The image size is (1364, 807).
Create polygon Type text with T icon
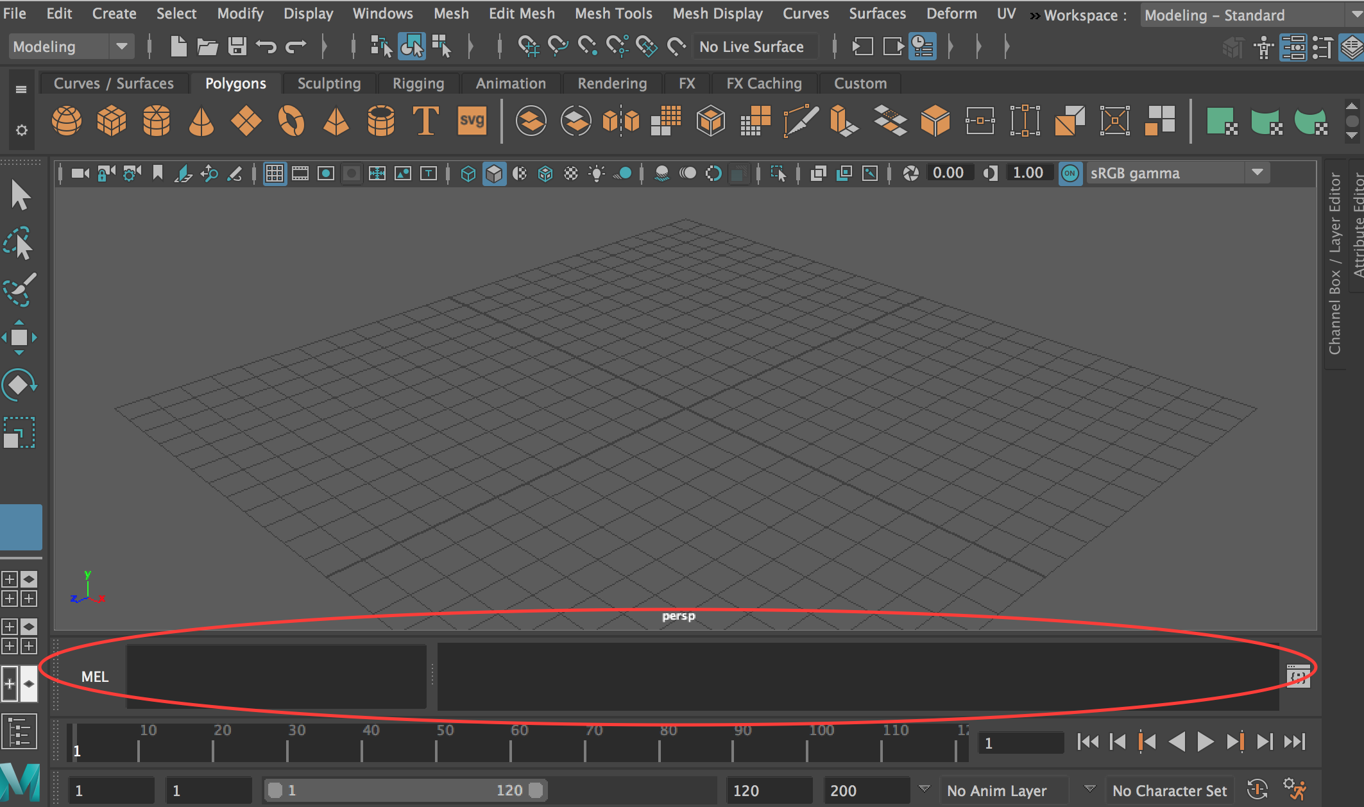coord(426,121)
